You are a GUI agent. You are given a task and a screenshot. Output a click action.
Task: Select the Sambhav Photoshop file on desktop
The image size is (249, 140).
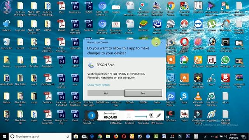point(89,26)
